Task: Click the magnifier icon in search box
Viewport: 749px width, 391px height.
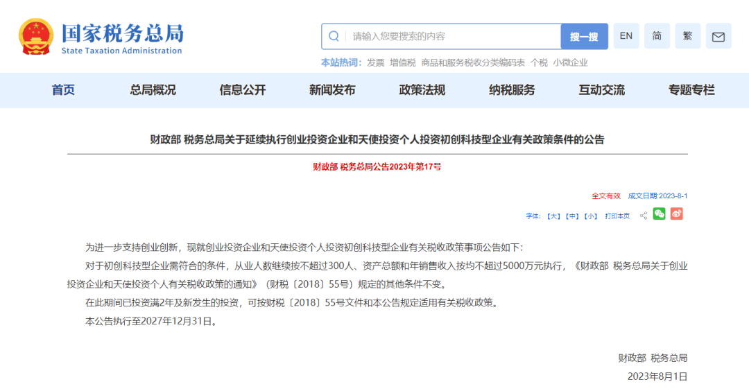Action: point(334,36)
